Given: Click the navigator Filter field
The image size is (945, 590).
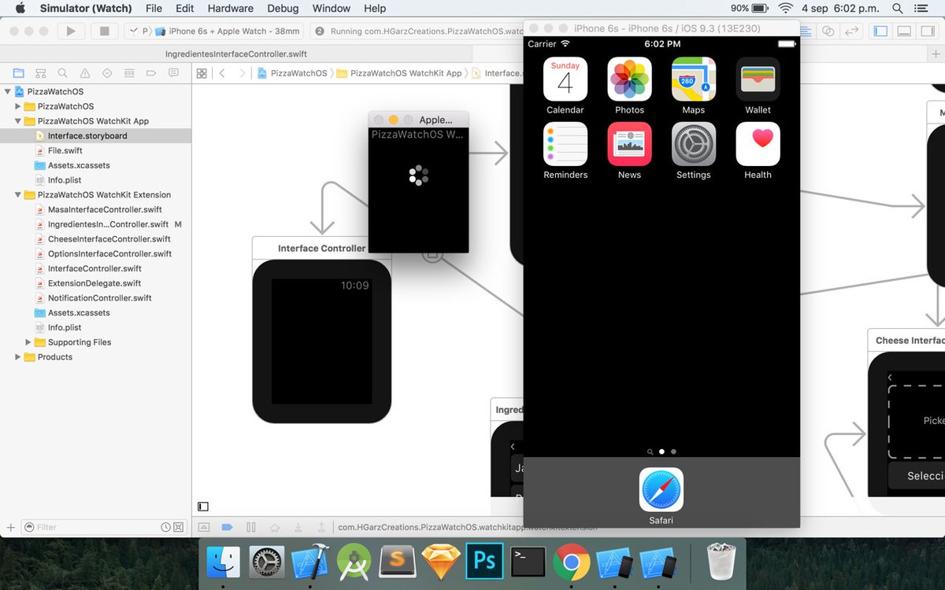Looking at the screenshot, I should pos(102,527).
